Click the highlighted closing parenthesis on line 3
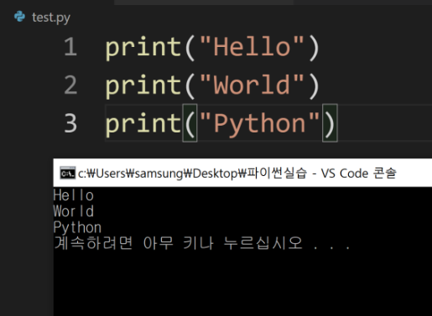Image resolution: width=432 pixels, height=316 pixels. [330, 123]
